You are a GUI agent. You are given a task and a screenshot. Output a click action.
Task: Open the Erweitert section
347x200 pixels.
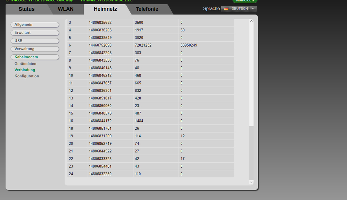[35, 33]
